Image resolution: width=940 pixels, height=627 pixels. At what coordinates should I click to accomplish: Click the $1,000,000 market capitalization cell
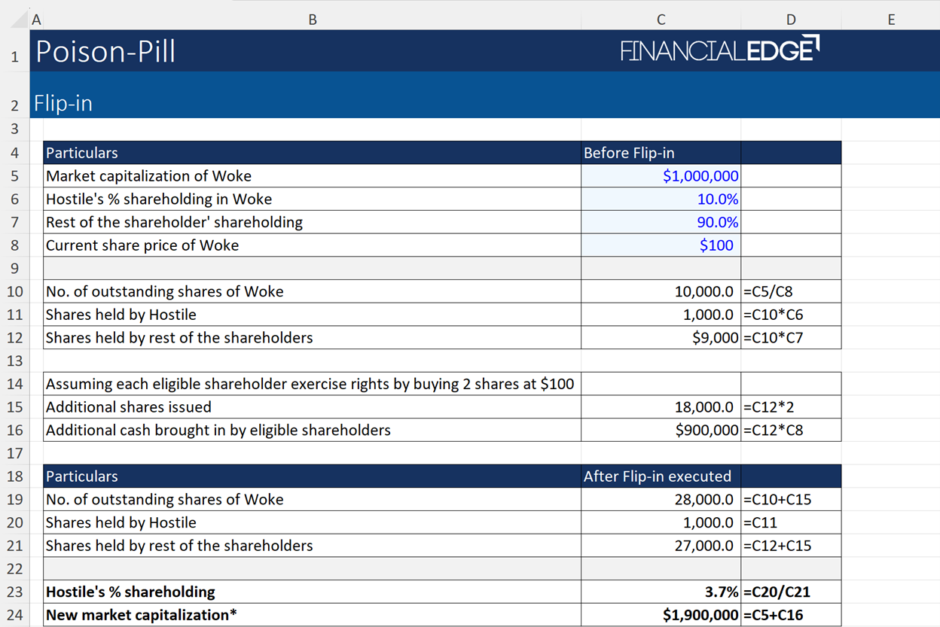[x=661, y=176]
